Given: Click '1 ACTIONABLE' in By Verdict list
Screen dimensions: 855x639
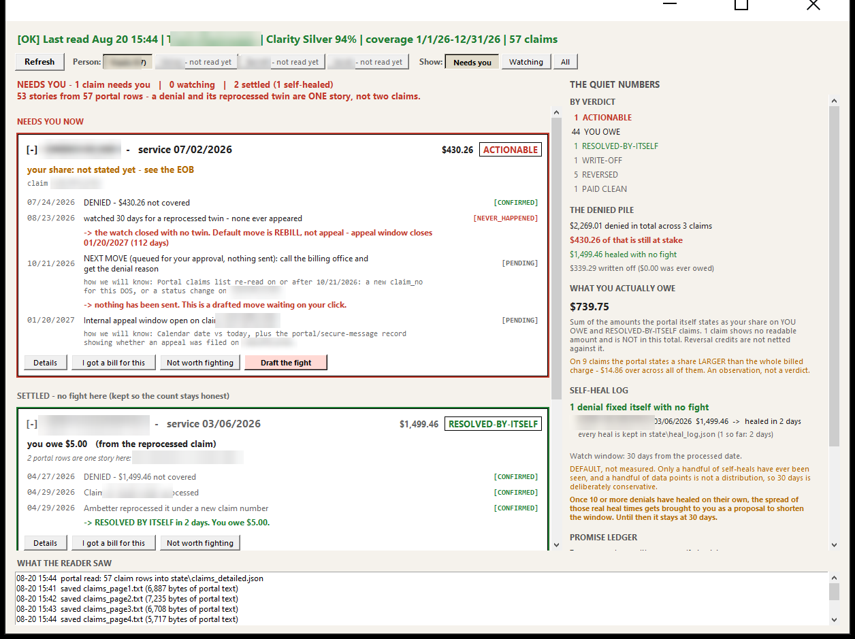Looking at the screenshot, I should (x=603, y=118).
